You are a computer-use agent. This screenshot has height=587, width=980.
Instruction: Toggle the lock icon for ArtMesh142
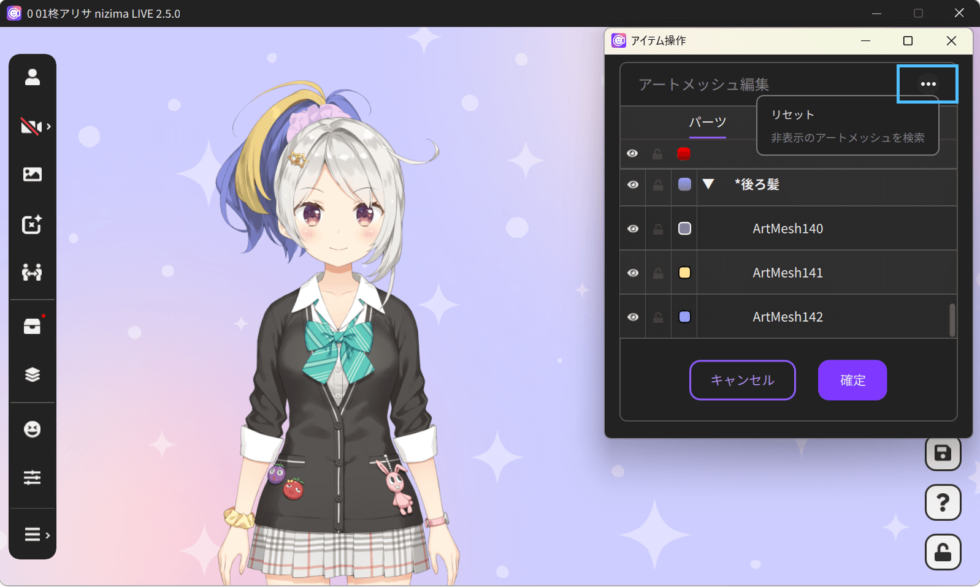point(658,317)
